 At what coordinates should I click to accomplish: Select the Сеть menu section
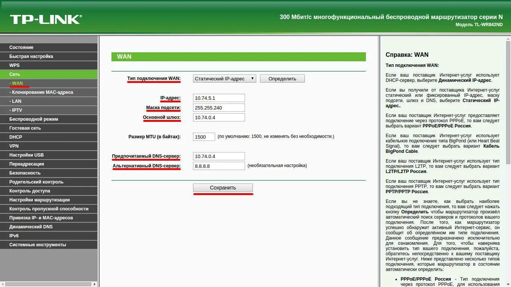(x=49, y=74)
